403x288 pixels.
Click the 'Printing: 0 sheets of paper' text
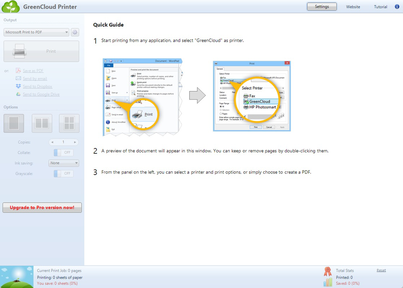(x=59, y=278)
